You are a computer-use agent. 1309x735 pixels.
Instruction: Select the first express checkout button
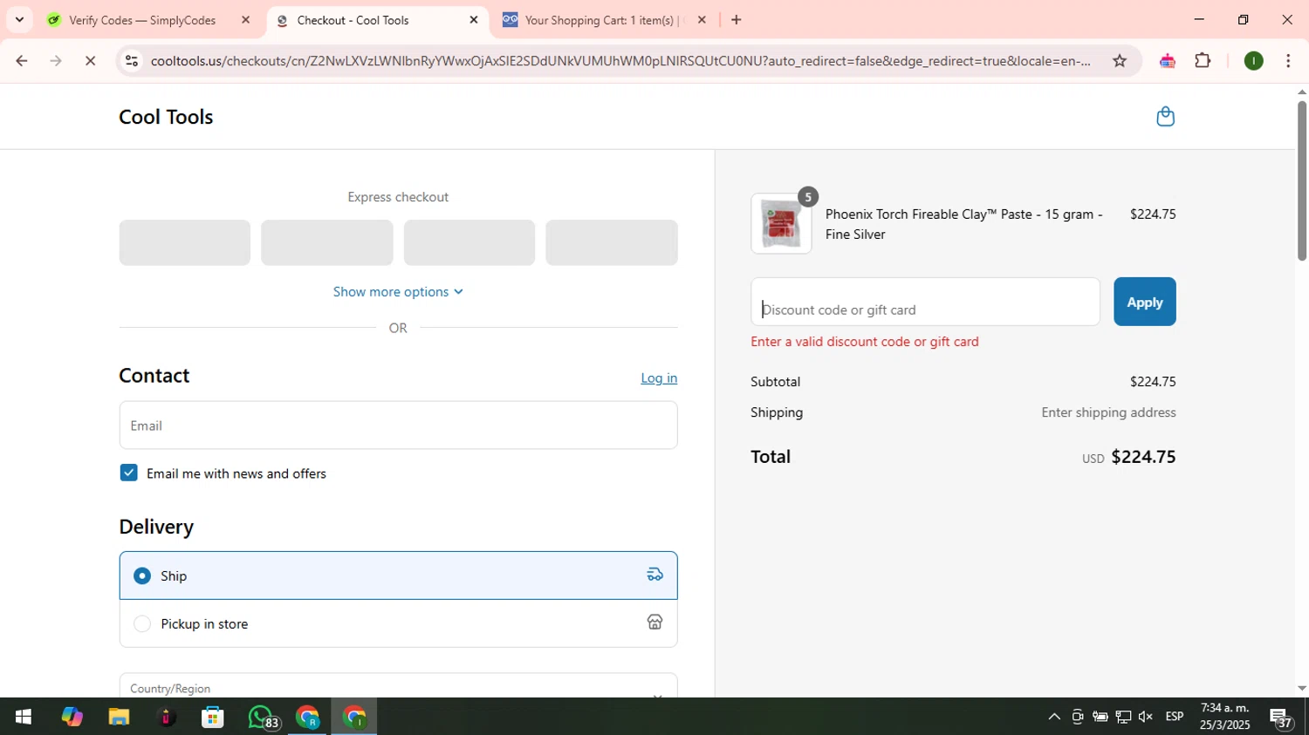(x=184, y=242)
